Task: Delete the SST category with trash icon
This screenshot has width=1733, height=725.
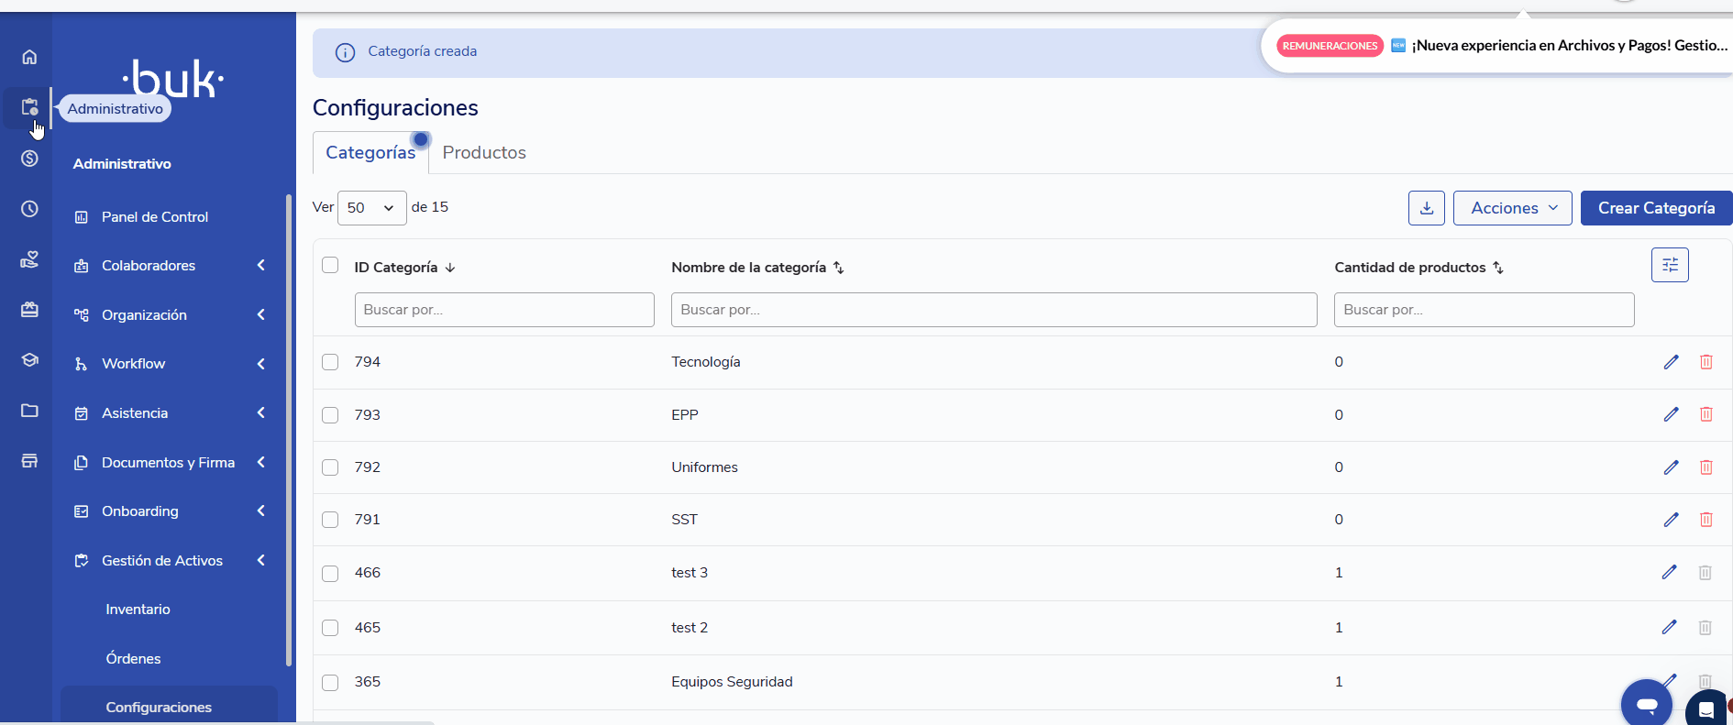Action: tap(1705, 520)
